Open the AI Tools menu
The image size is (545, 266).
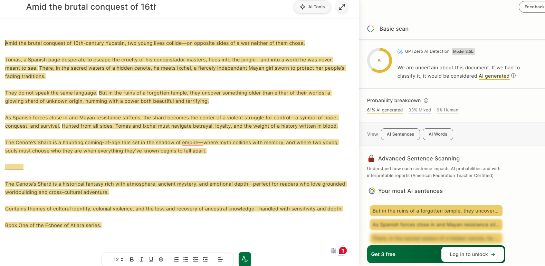(312, 7)
